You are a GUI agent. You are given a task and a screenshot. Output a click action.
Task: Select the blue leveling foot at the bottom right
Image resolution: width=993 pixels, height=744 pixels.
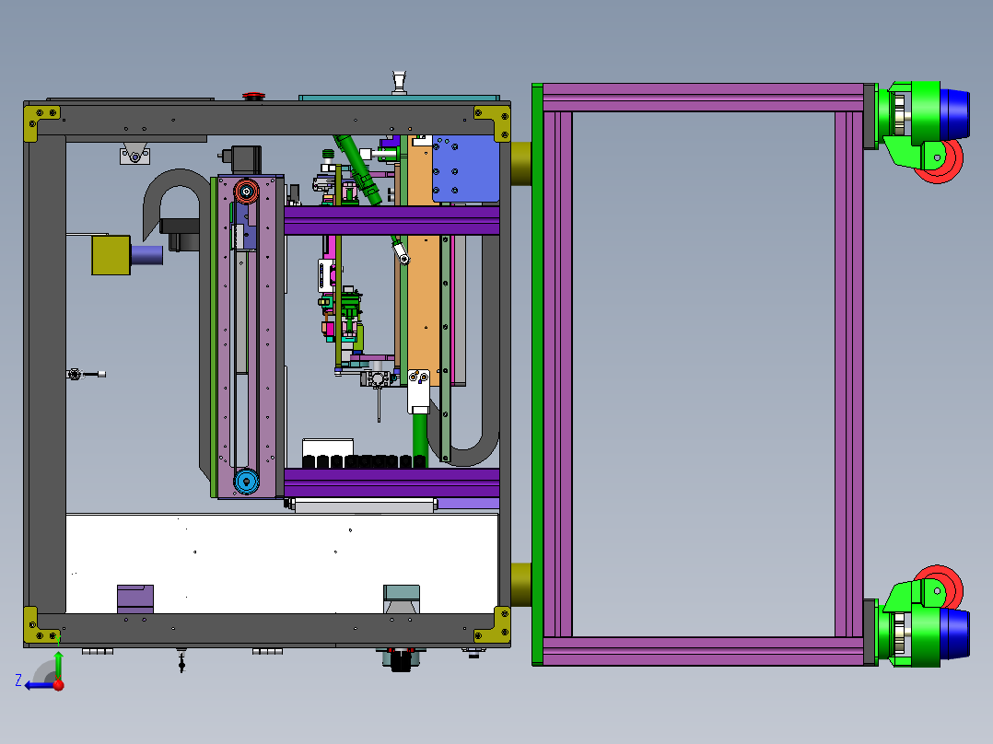pos(954,634)
